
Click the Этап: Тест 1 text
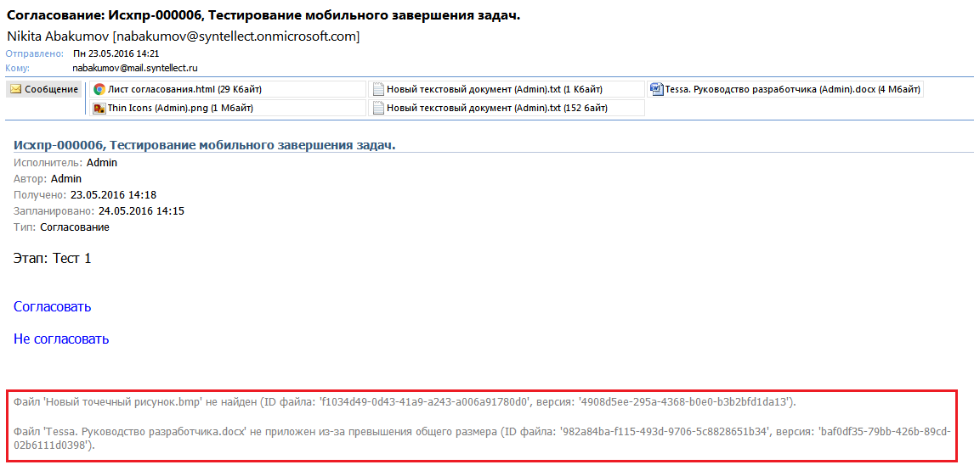tap(52, 258)
